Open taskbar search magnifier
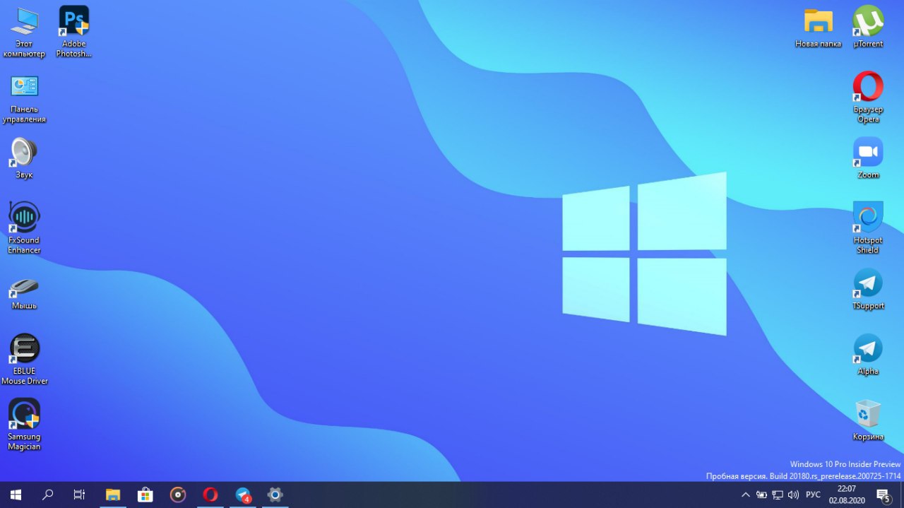The height and width of the screenshot is (508, 904). point(48,495)
